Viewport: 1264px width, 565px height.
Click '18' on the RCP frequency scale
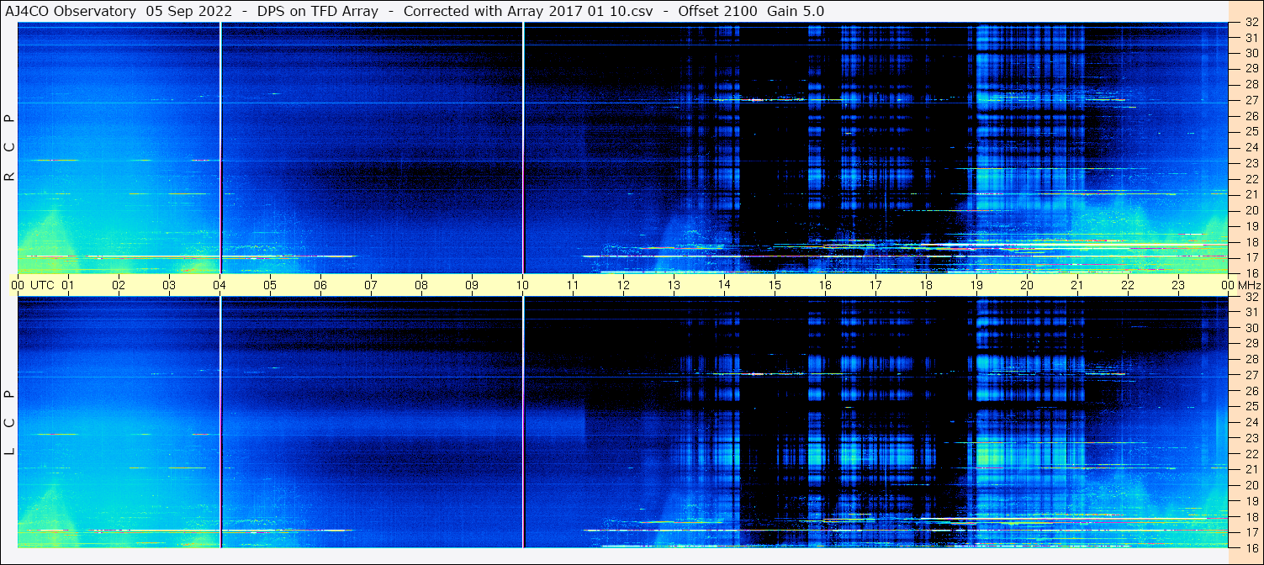[x=1251, y=241]
